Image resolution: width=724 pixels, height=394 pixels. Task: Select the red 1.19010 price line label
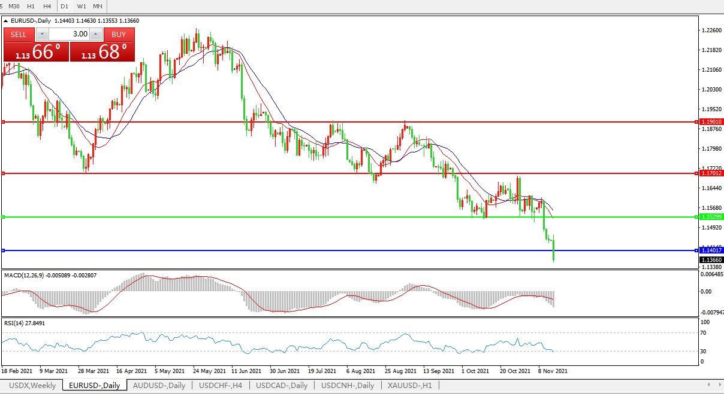[711, 122]
